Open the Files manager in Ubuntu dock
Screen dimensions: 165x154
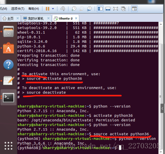point(8,32)
